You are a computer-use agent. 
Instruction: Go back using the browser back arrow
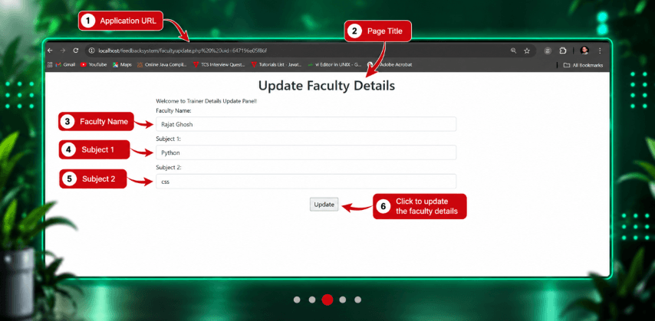pos(50,51)
